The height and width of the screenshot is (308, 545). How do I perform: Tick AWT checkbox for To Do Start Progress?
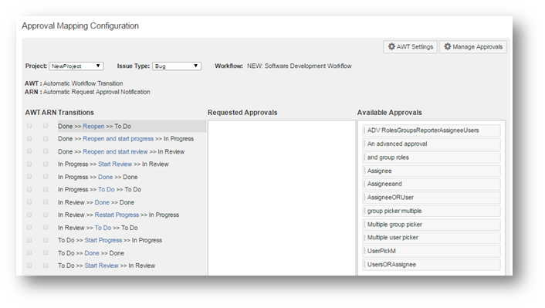pos(29,240)
